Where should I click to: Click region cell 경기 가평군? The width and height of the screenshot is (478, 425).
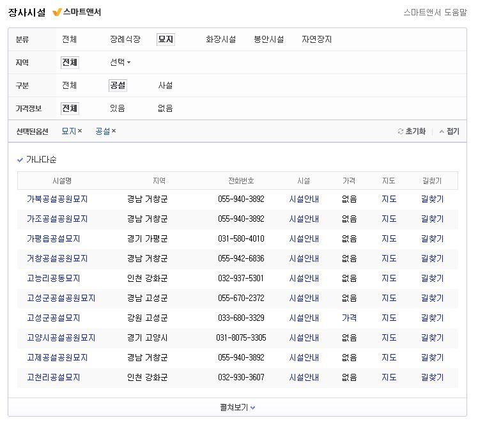[147, 239]
